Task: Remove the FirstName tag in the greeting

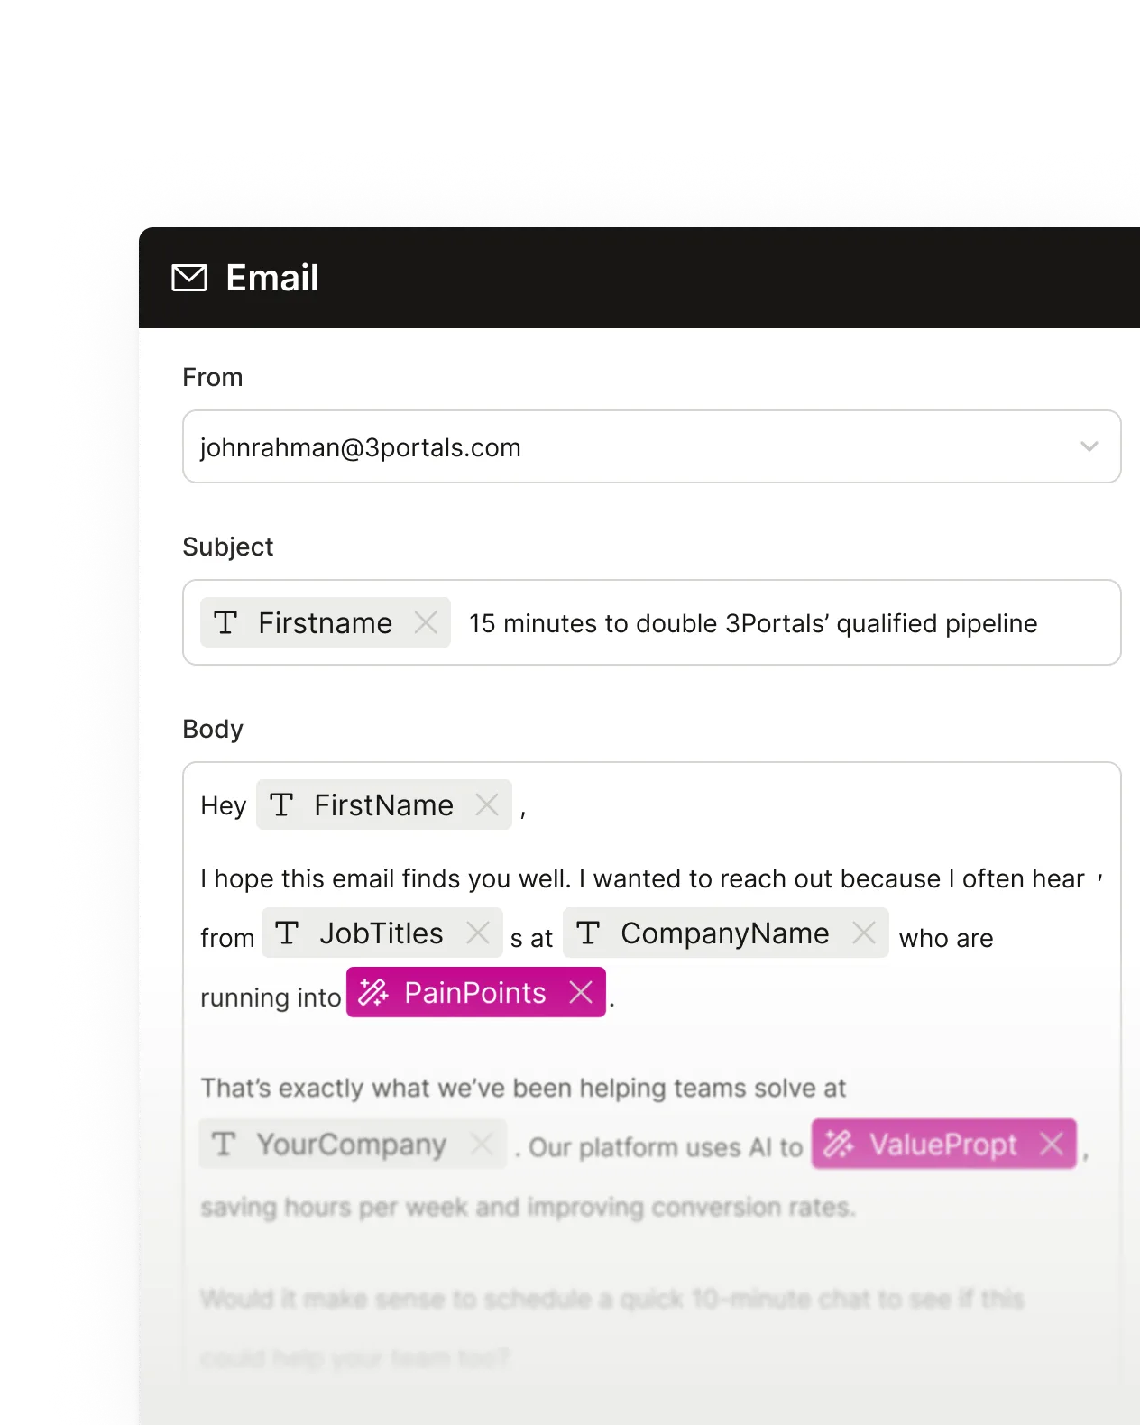Action: pyautogui.click(x=487, y=804)
